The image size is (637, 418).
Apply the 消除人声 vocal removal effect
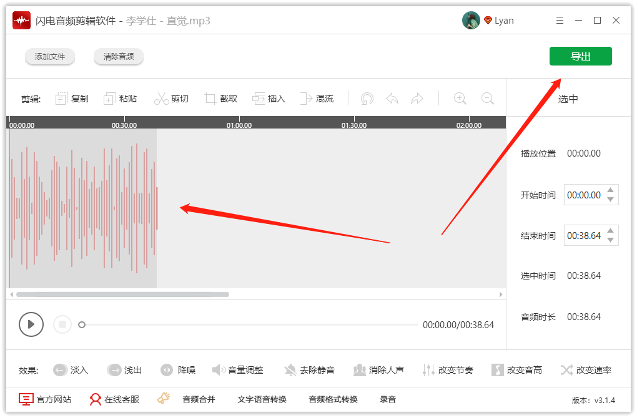click(378, 370)
